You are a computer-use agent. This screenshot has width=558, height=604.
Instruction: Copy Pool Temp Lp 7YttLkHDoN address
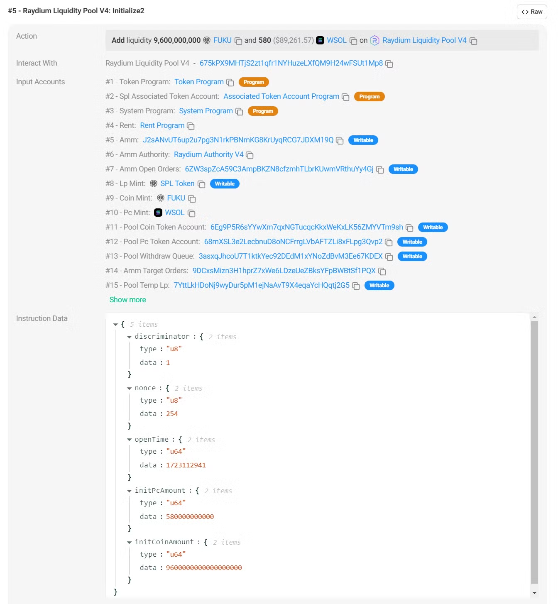(356, 286)
